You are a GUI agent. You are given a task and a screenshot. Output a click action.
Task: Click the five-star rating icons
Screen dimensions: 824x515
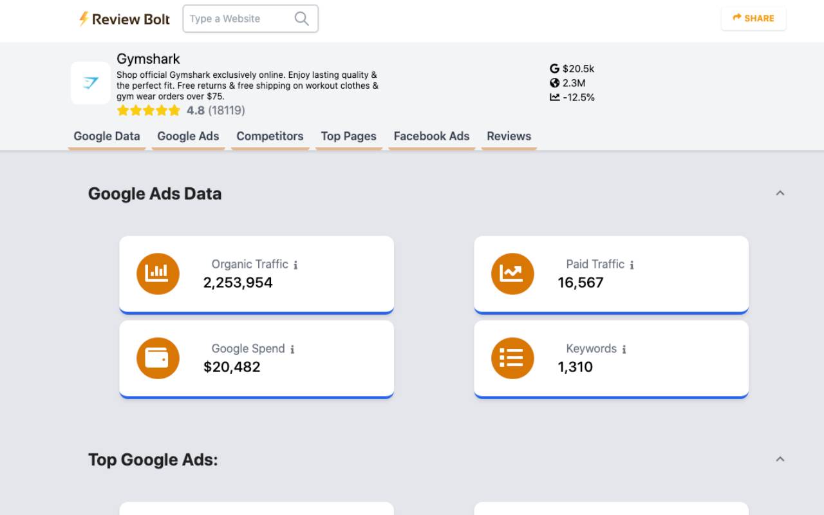[x=149, y=111]
